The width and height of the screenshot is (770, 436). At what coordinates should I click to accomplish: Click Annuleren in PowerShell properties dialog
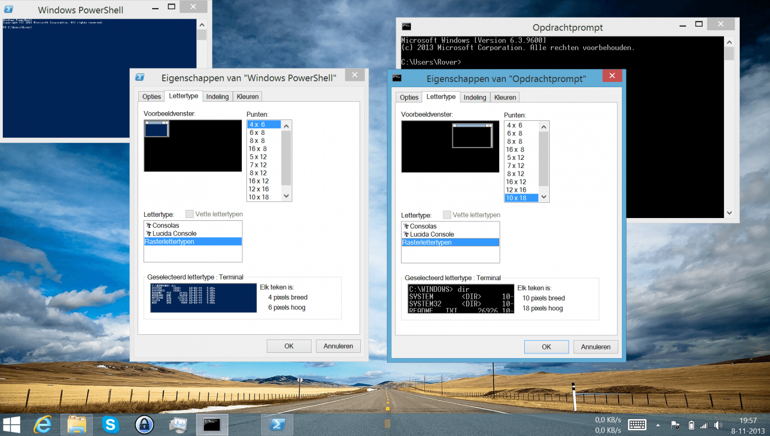coord(338,346)
